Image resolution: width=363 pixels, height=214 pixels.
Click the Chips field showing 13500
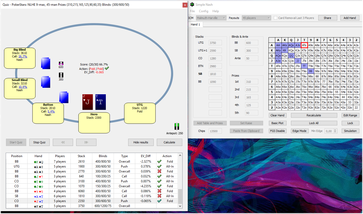point(215,131)
